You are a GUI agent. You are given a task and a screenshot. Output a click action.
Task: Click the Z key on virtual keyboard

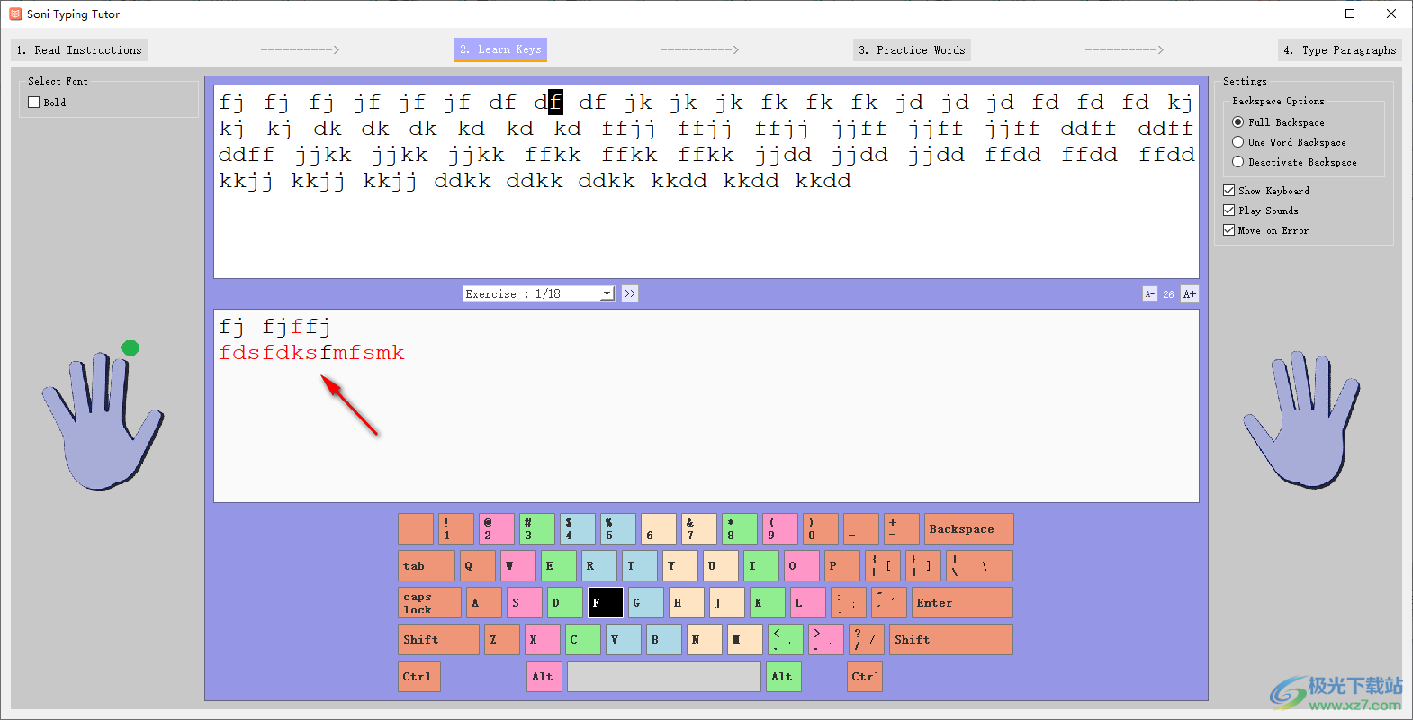click(502, 640)
